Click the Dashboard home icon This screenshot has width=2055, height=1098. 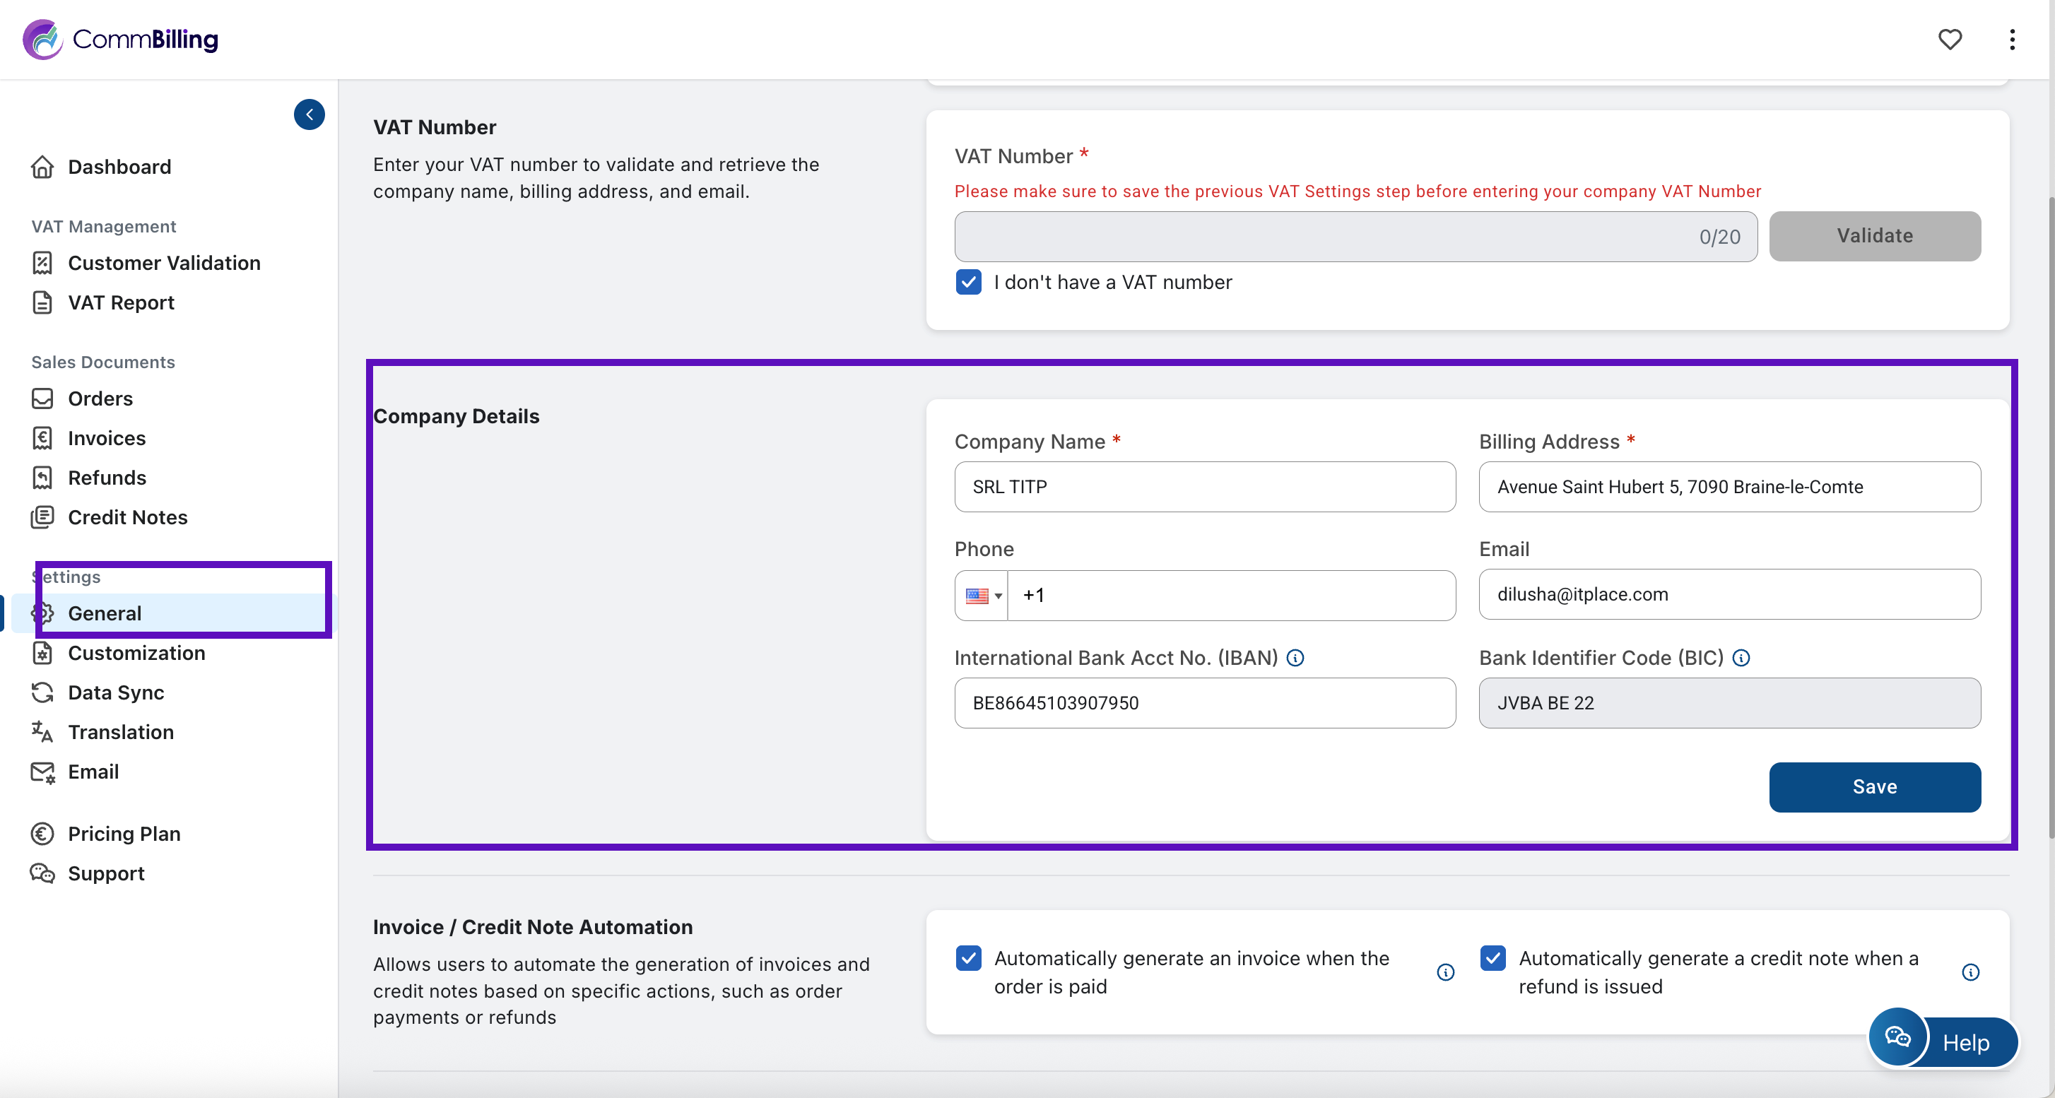(x=42, y=167)
